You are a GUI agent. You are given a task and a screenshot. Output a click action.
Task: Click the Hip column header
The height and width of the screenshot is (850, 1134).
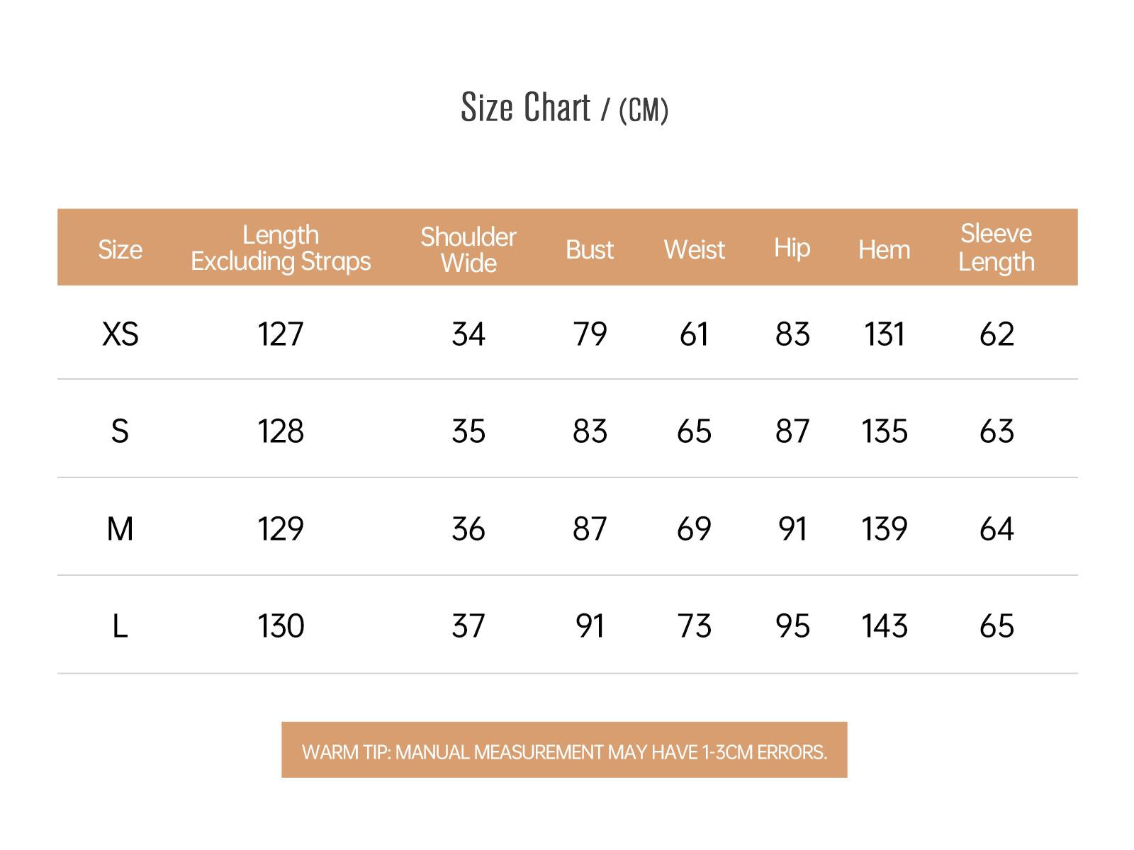coord(792,248)
